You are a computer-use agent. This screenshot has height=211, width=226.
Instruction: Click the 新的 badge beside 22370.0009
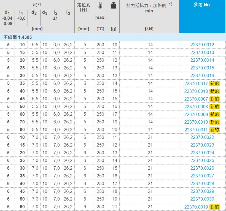pos(214,114)
